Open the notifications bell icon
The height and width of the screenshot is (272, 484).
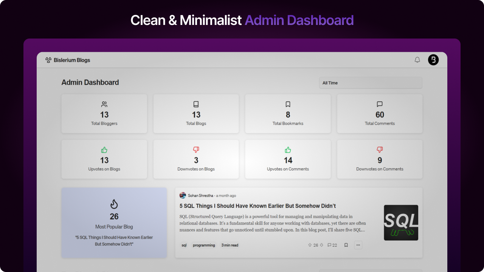[x=417, y=60]
